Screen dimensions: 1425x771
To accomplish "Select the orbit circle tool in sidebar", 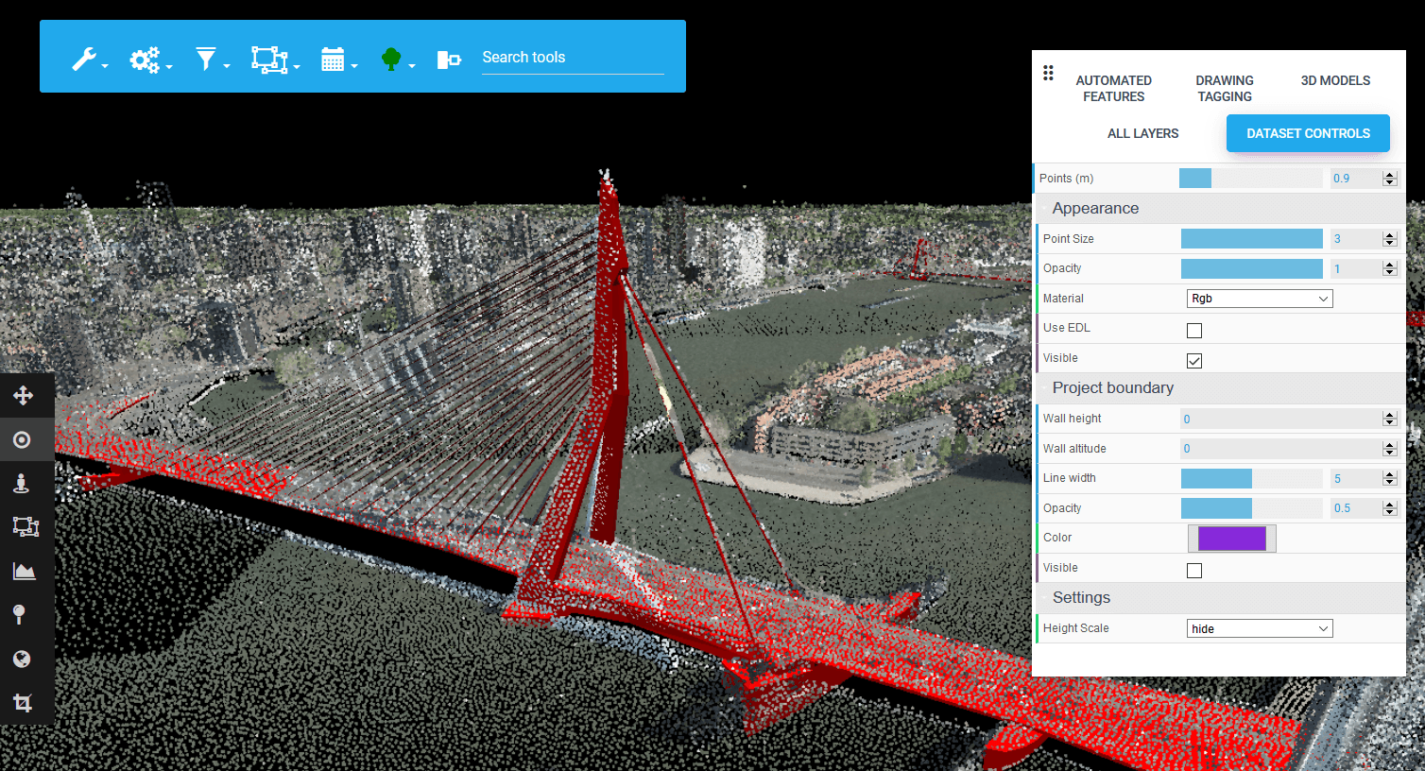I will tap(22, 439).
